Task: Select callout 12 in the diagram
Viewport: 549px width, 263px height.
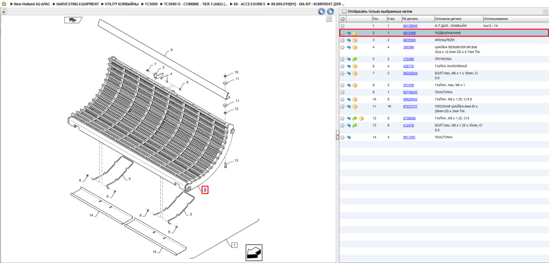Action: [x=236, y=108]
